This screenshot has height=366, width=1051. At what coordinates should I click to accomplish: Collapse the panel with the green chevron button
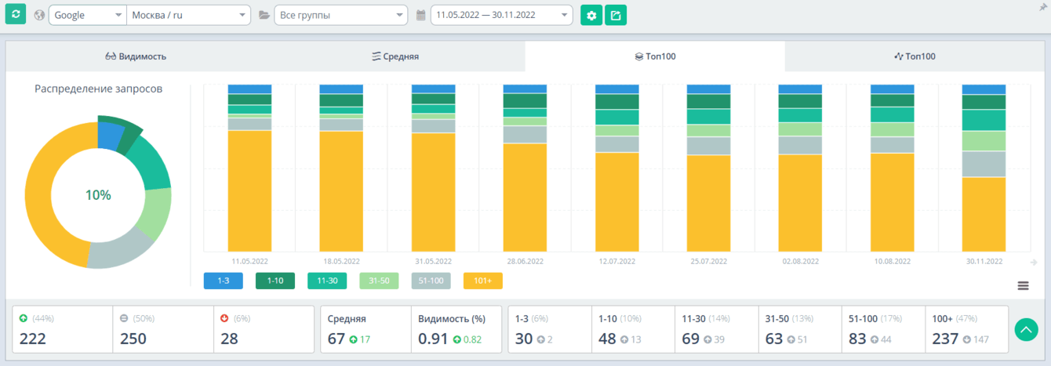point(1026,329)
